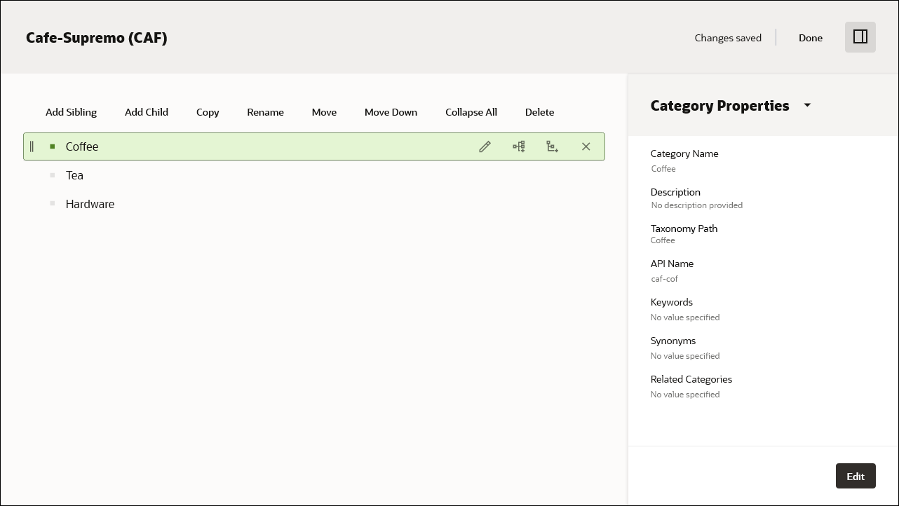Image resolution: width=899 pixels, height=506 pixels.
Task: Click the square bullet icon beside Hardware
Action: coord(52,204)
